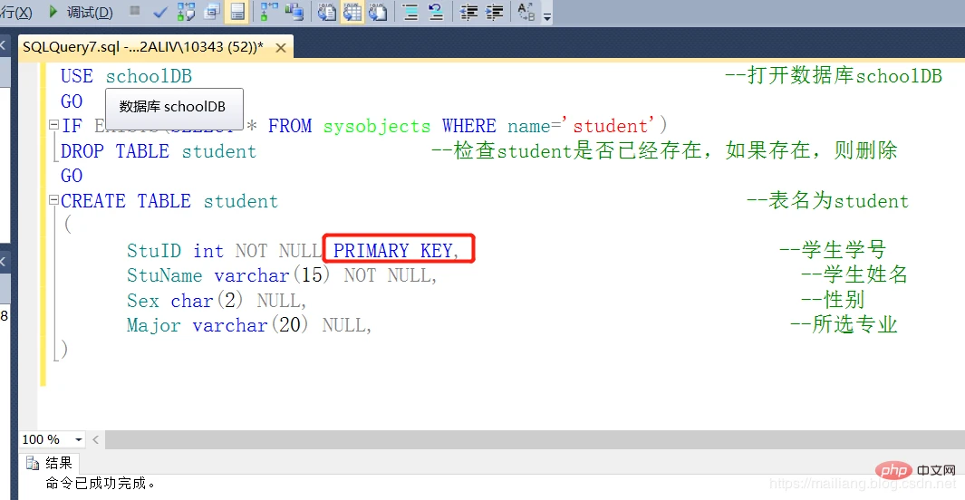Image resolution: width=965 pixels, height=500 pixels.
Task: Toggle Include Client Statistics
Action: (294, 12)
